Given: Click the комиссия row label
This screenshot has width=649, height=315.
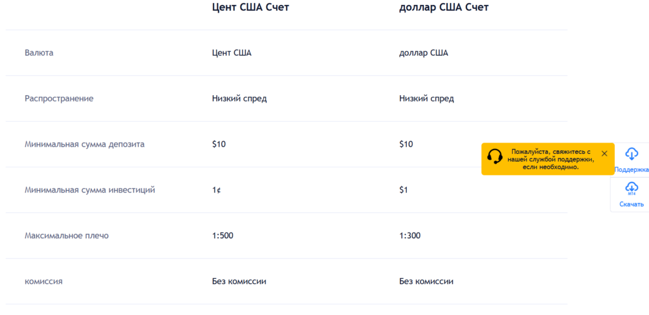Looking at the screenshot, I should pos(43,281).
